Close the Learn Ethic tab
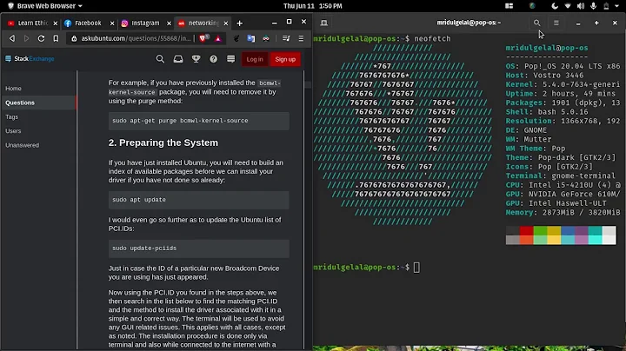 56,23
